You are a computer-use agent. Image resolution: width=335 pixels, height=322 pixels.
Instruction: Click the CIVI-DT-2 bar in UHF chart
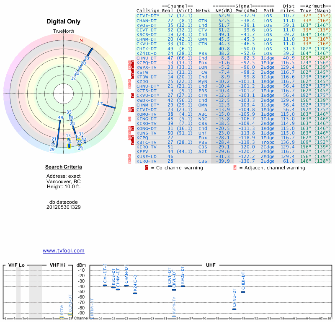[105, 285]
